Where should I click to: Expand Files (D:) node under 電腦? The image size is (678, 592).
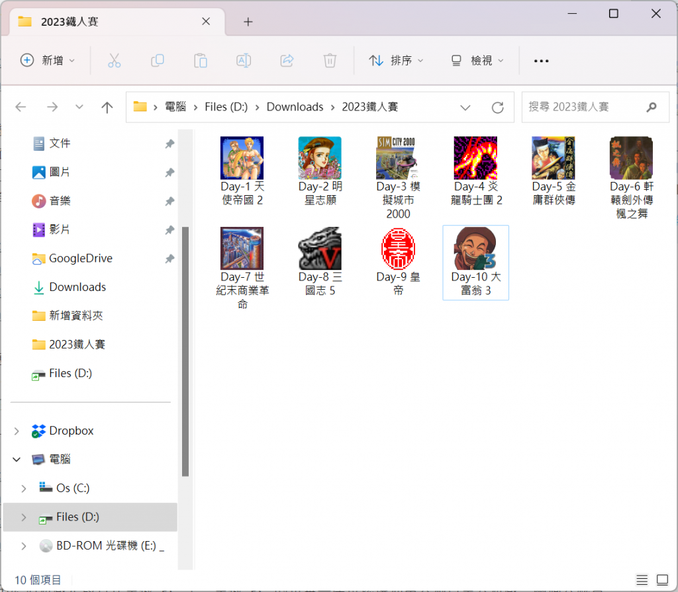tap(24, 517)
